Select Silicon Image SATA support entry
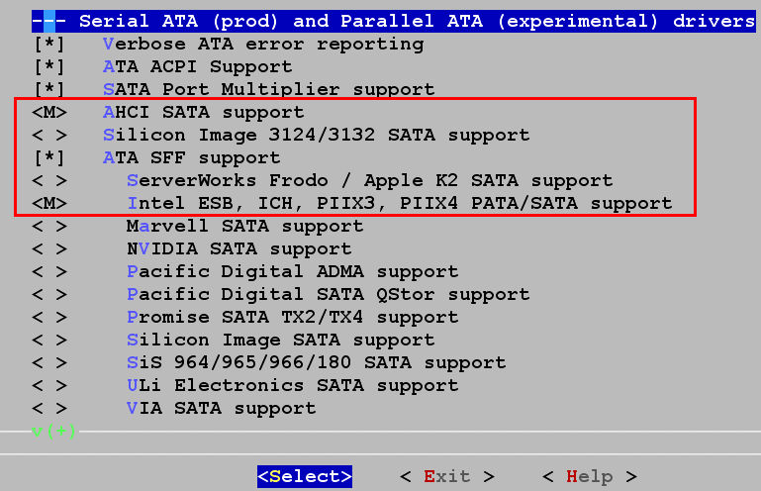761x491 pixels. coord(280,340)
